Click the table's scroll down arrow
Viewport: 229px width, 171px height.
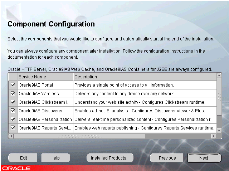point(219,130)
